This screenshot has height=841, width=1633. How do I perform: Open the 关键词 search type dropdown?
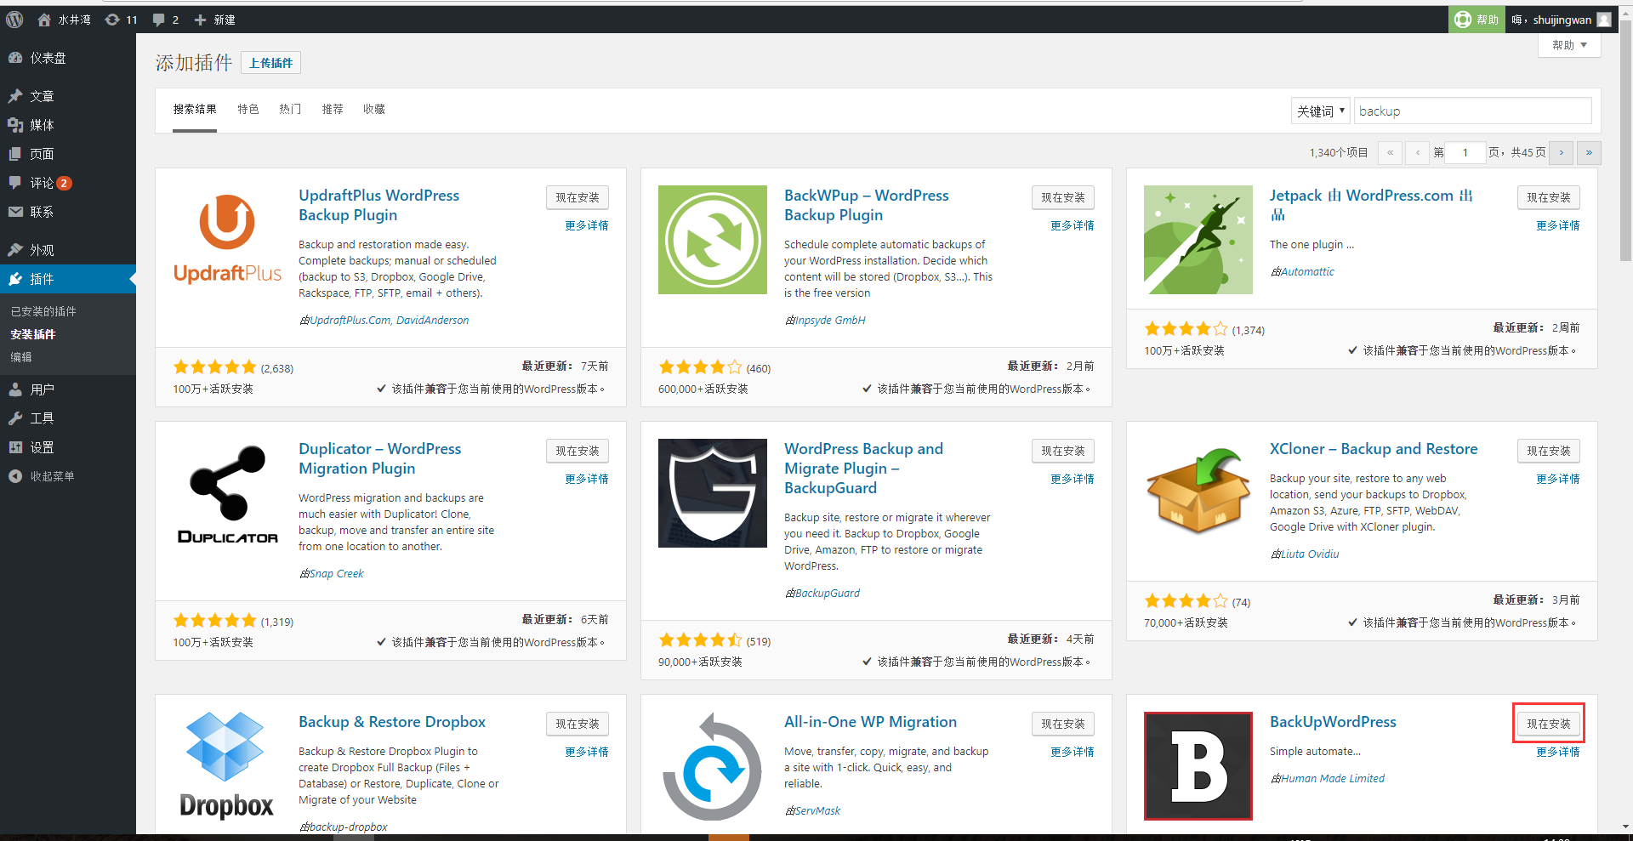[x=1320, y=111]
